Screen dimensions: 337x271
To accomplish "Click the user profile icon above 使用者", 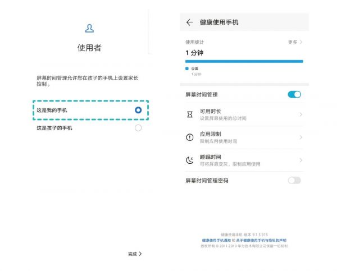I will (89, 28).
